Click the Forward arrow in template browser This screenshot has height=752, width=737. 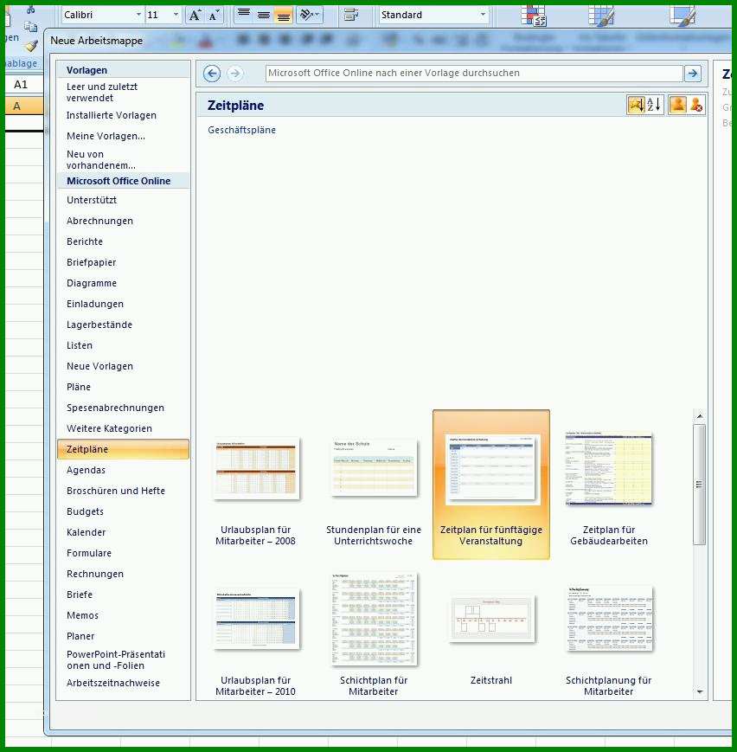click(234, 74)
